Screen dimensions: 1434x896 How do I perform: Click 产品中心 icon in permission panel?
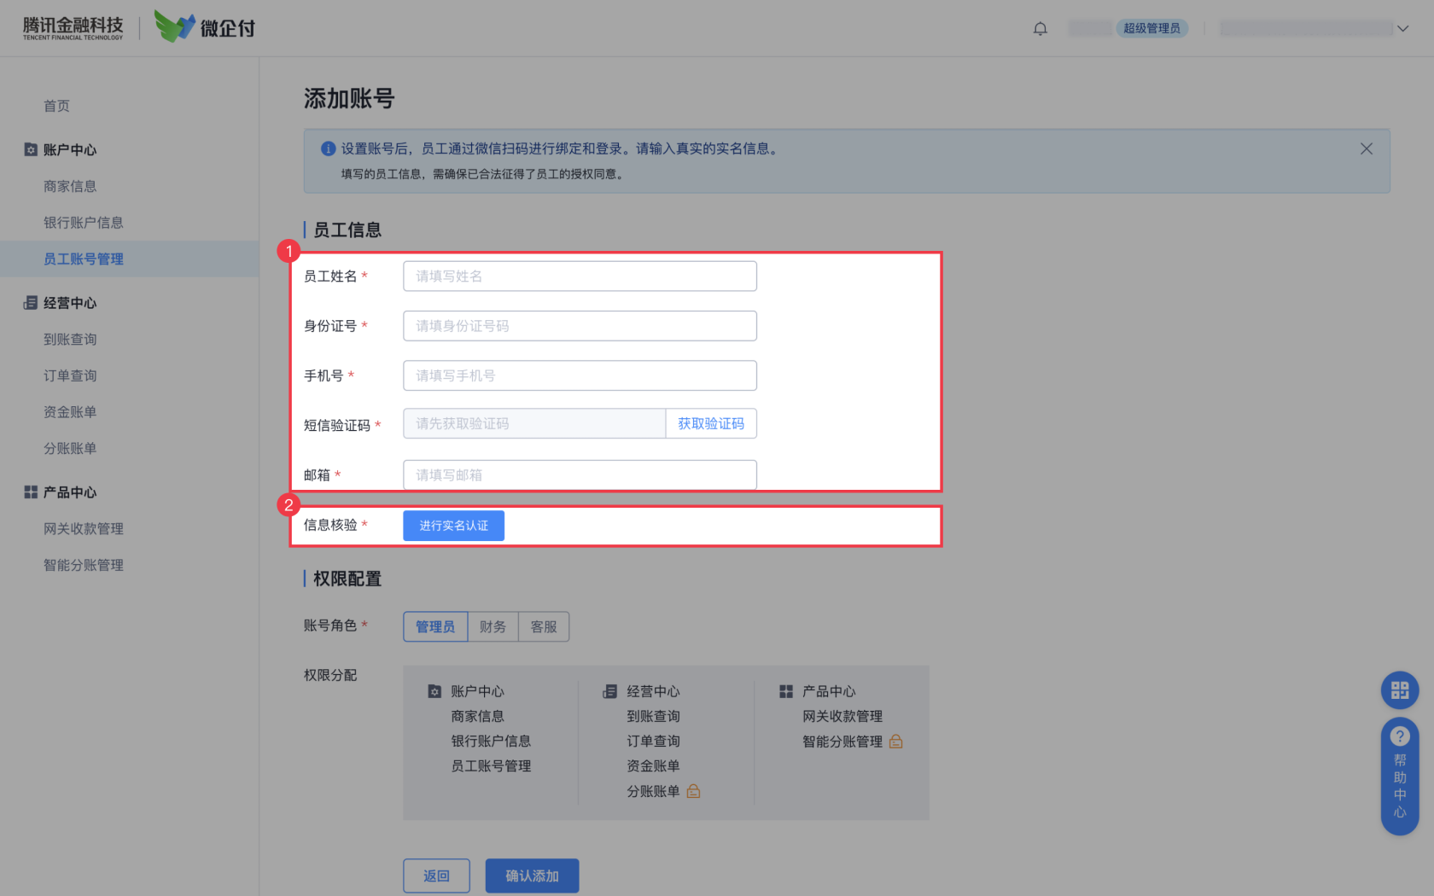786,691
